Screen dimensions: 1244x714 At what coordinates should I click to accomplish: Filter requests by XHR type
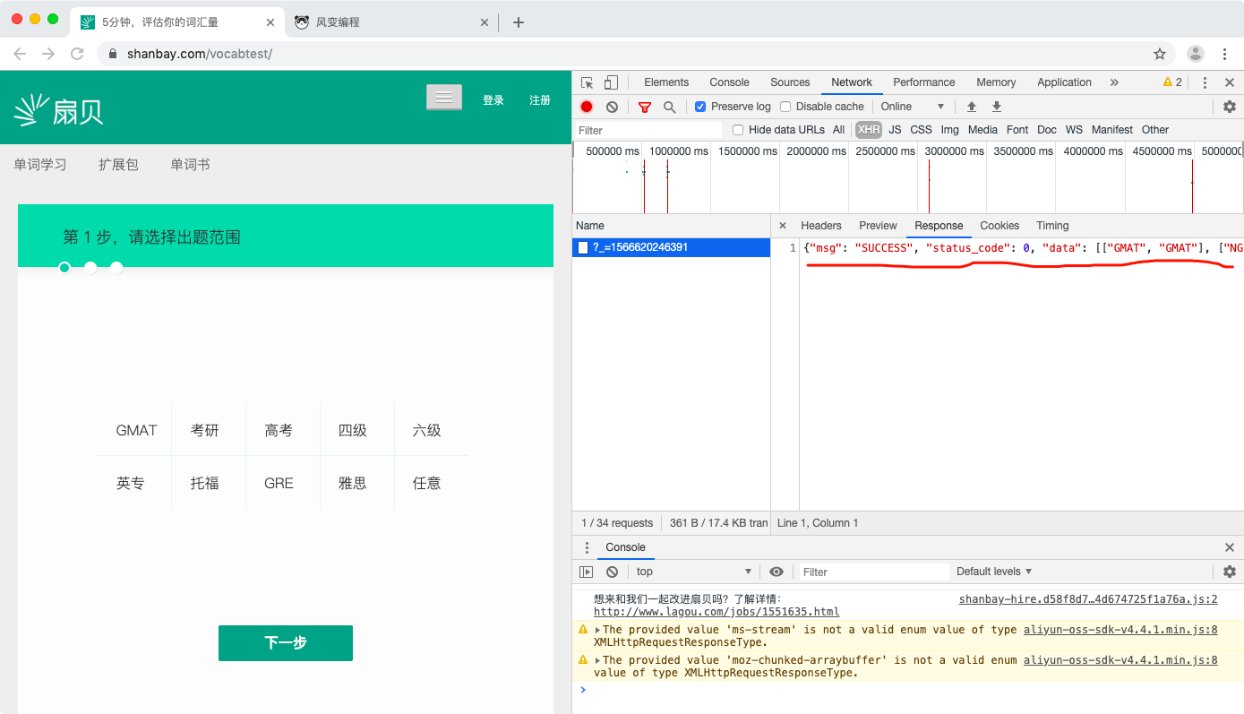coord(869,130)
